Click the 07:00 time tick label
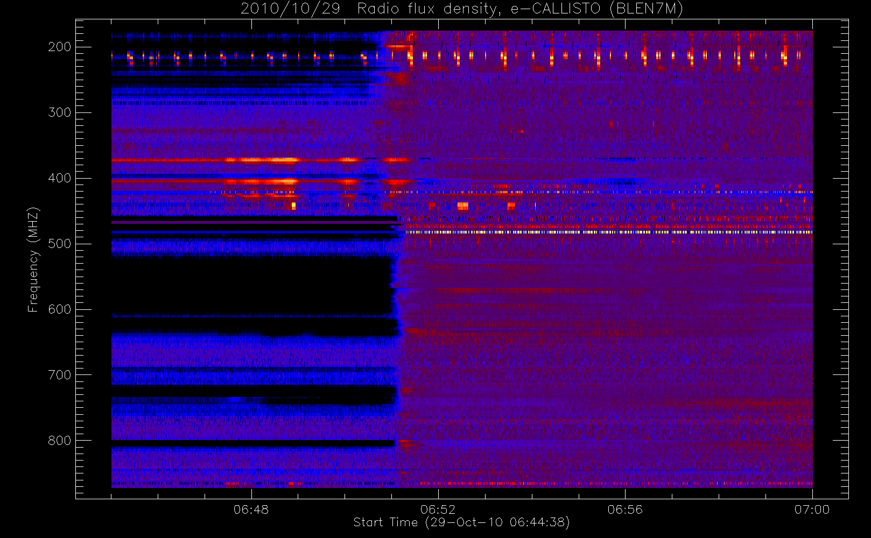 pyautogui.click(x=812, y=509)
